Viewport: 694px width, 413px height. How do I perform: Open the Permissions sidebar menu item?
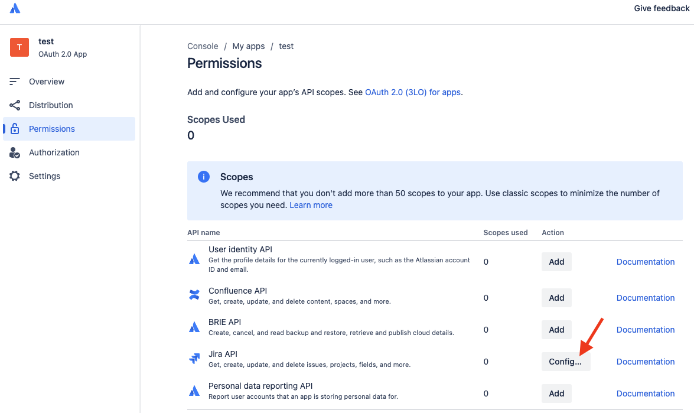tap(52, 129)
